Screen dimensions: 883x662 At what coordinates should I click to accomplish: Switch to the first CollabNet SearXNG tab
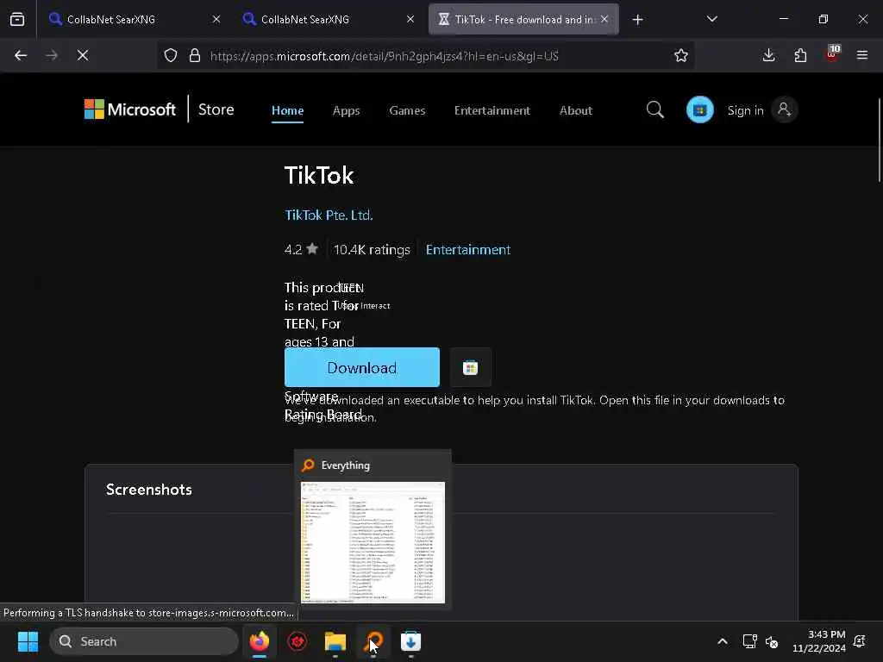pos(135,19)
